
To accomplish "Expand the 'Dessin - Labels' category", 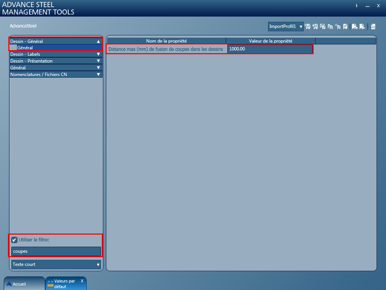I will (x=56, y=54).
